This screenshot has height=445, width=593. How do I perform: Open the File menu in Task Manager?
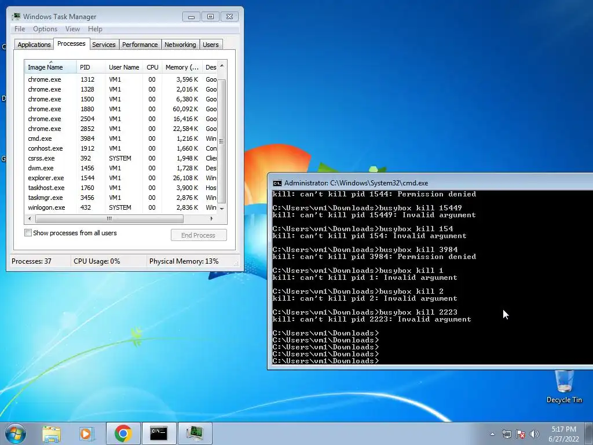[x=20, y=29]
